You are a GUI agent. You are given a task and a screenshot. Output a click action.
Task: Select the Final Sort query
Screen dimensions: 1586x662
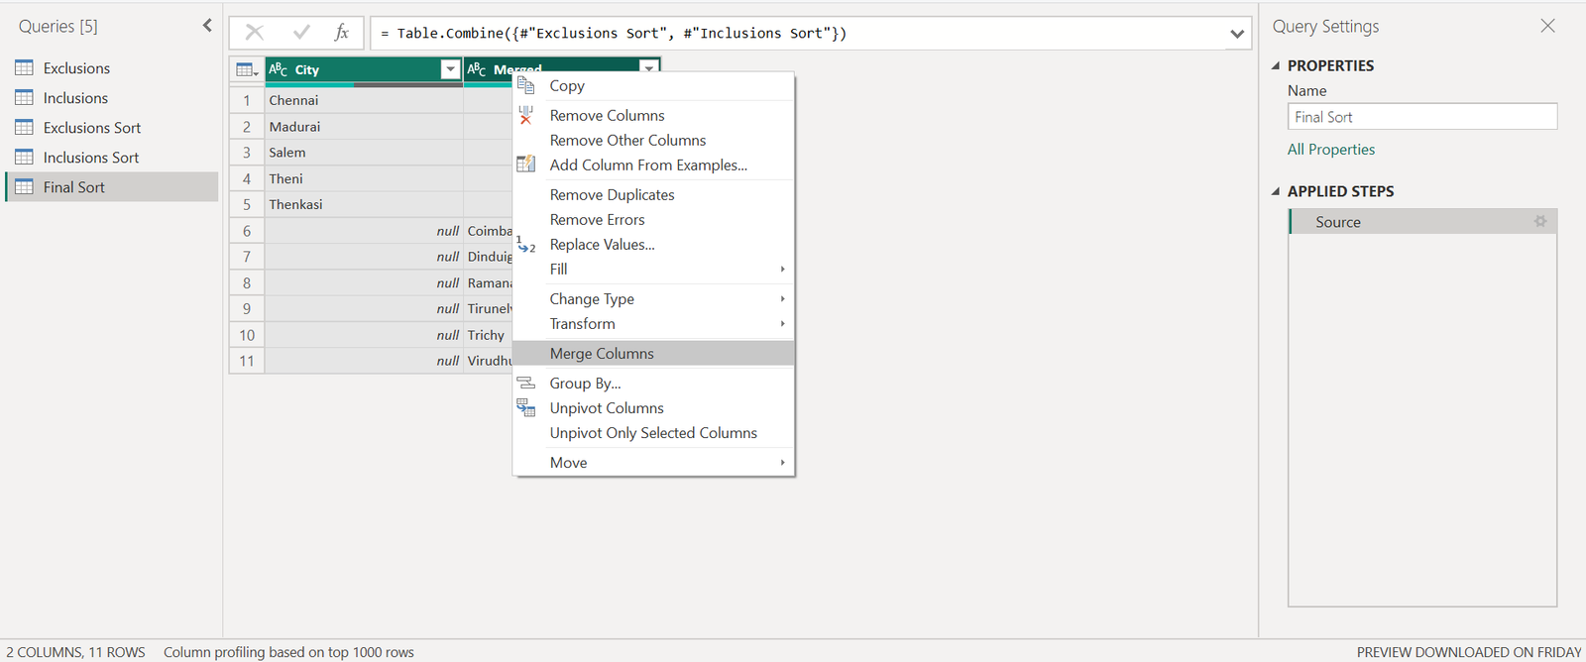click(x=111, y=186)
